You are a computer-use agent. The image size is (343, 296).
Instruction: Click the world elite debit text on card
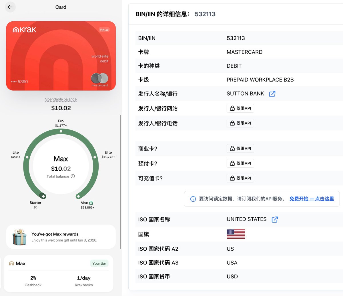tap(100, 59)
